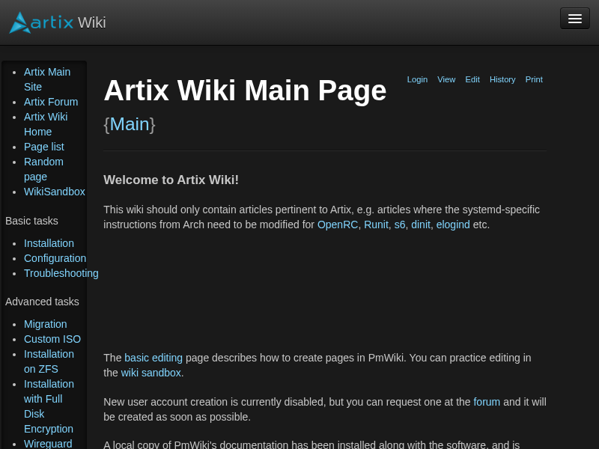Select the View page action
599x449 pixels.
click(x=446, y=79)
